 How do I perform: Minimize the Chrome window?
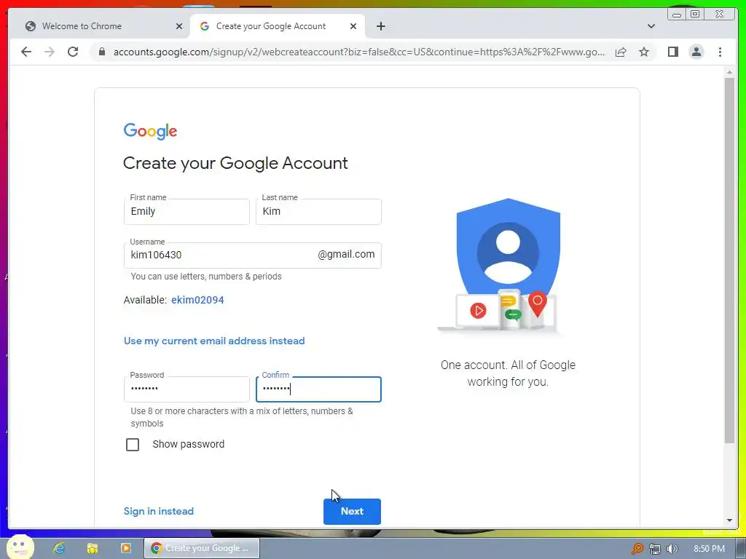click(677, 14)
